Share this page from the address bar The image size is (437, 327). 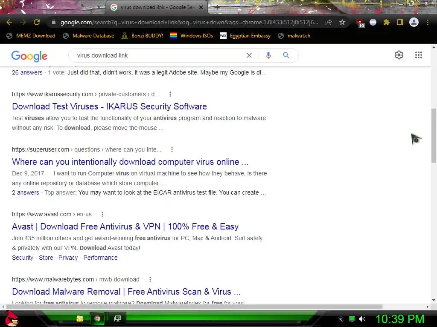329,22
